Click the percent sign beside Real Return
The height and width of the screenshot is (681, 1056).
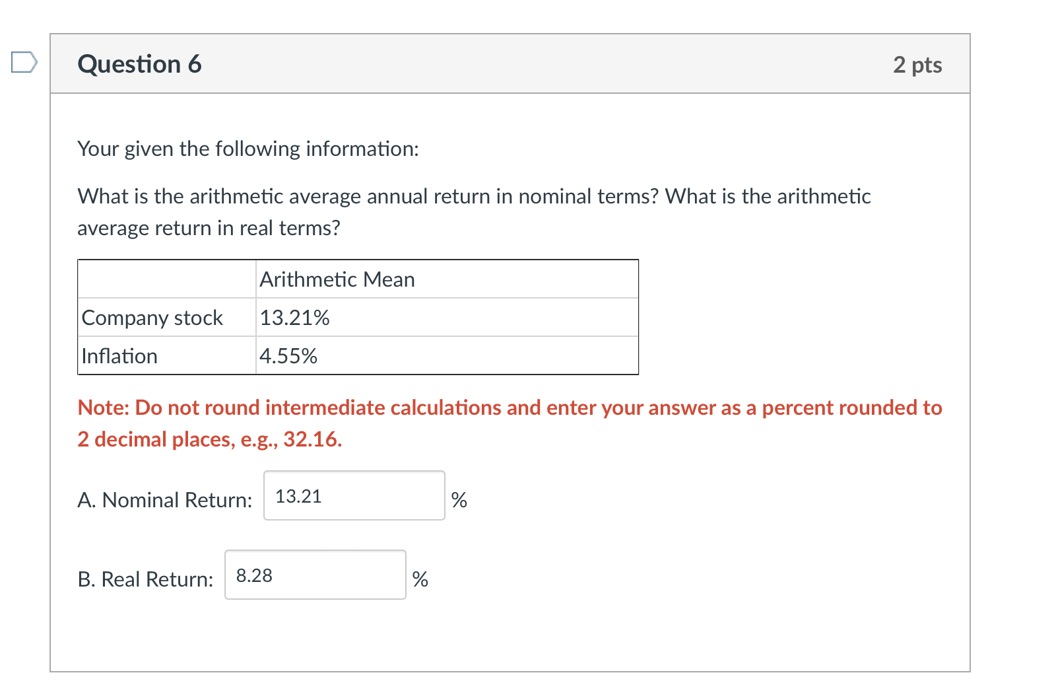(x=420, y=579)
